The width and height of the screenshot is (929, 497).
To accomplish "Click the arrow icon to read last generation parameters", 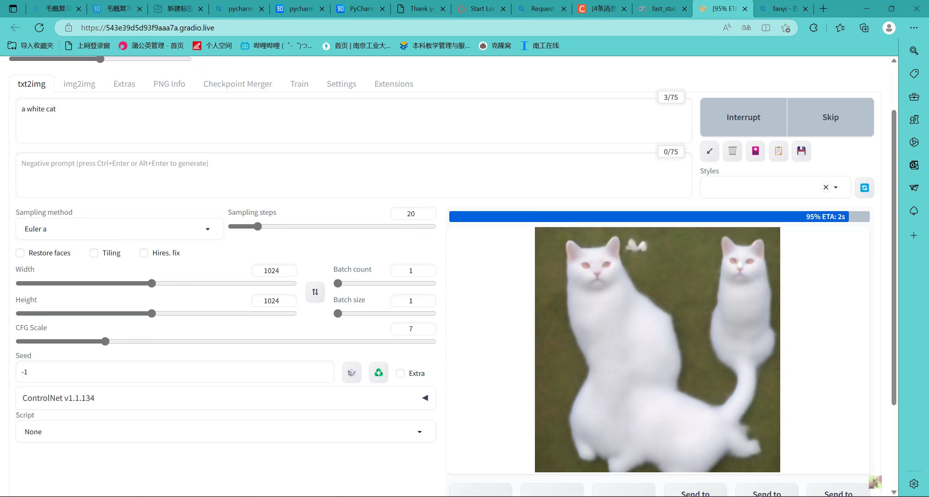I will click(709, 151).
